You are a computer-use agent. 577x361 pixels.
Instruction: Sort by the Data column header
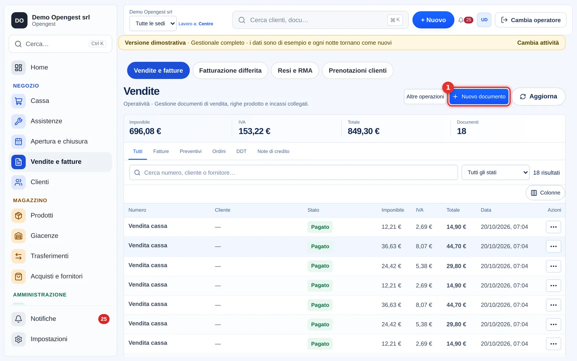(486, 210)
